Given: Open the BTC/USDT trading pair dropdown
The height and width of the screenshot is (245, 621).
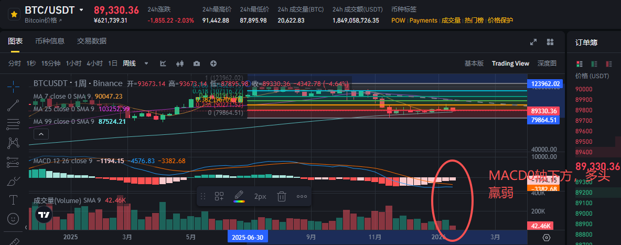Looking at the screenshot, I should click(81, 10).
